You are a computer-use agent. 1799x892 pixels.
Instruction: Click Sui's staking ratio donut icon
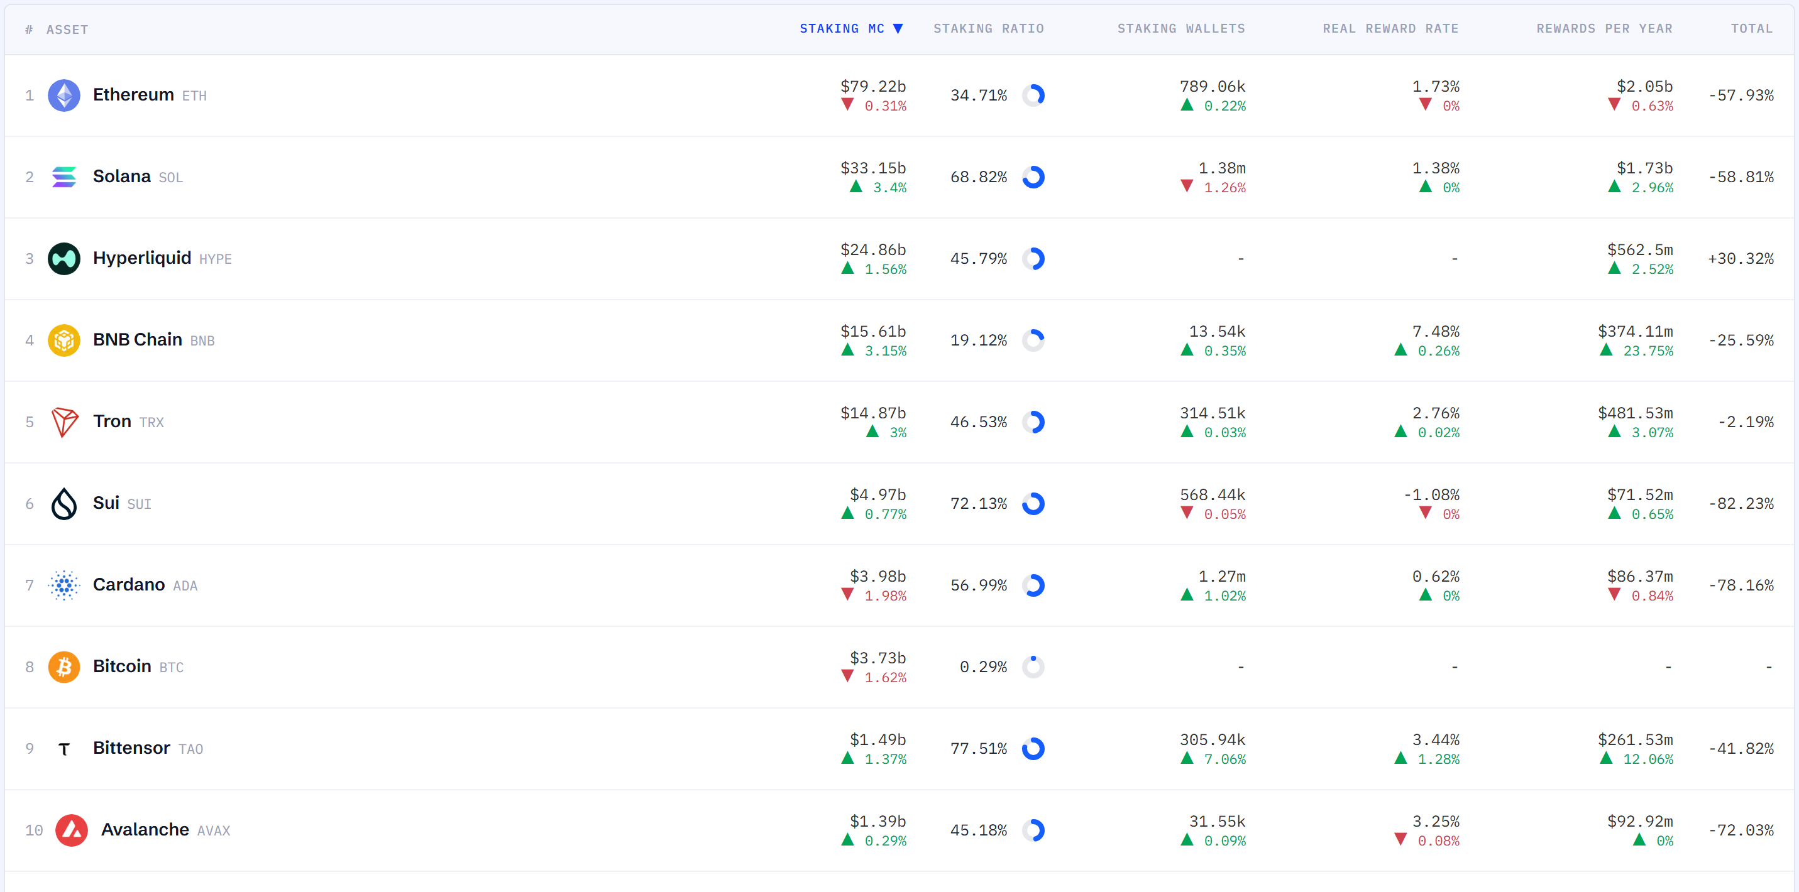click(1033, 503)
